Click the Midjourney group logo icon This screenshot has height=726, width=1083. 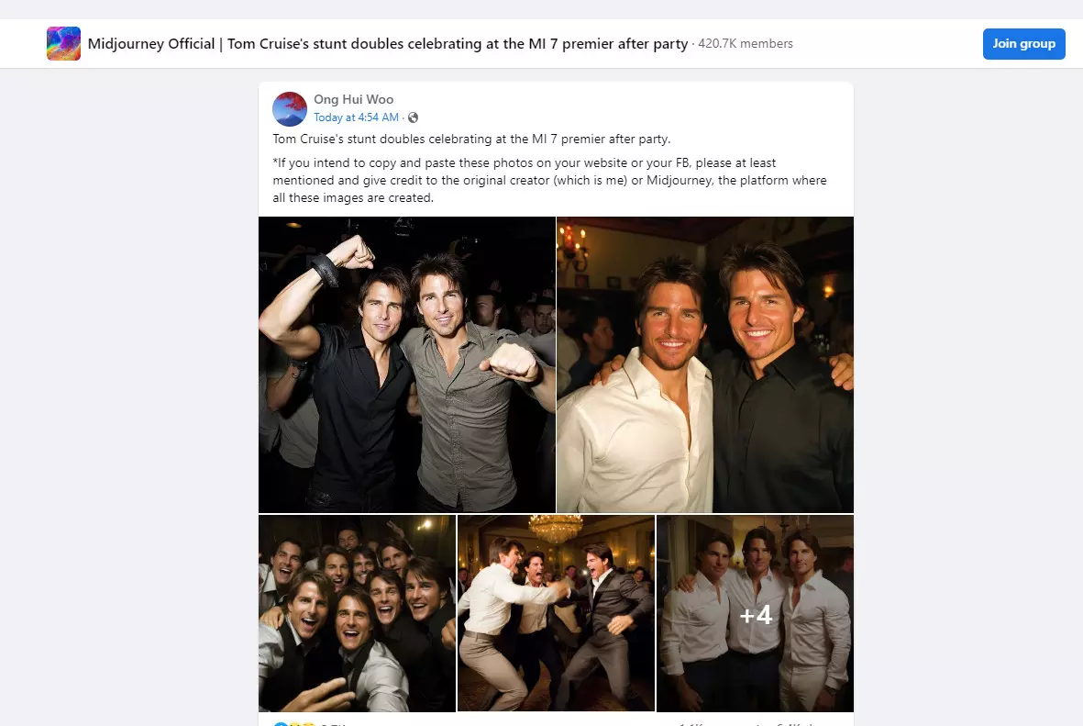click(x=63, y=43)
